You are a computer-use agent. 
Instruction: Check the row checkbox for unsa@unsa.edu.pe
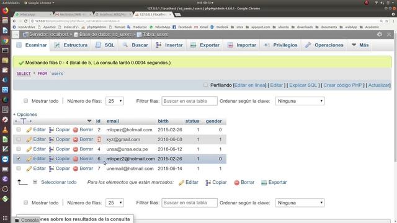(19, 149)
